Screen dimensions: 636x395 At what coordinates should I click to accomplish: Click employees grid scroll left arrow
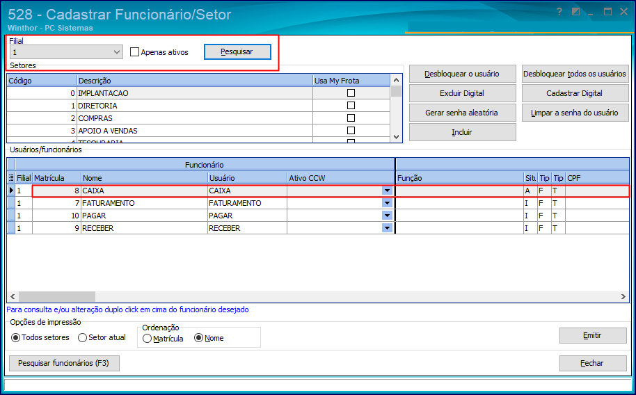[x=13, y=296]
